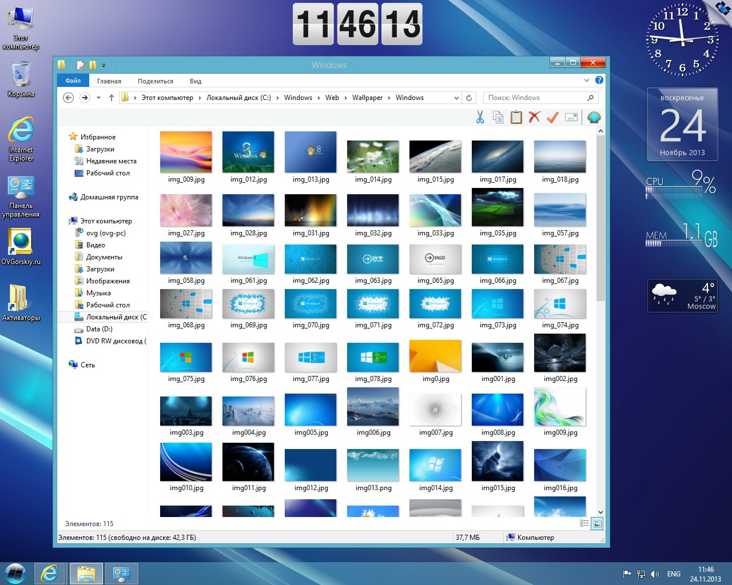
Task: Click the vertical scrollbar down arrow
Action: pos(600,512)
